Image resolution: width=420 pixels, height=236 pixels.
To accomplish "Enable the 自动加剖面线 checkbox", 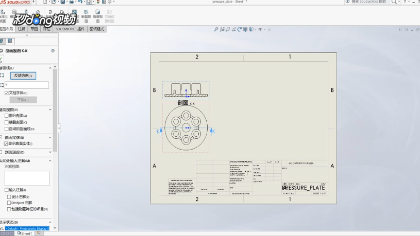I will 6,129.
